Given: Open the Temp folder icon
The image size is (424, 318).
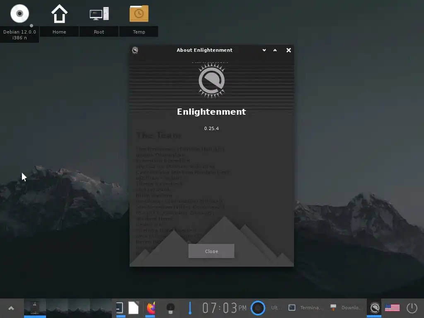Looking at the screenshot, I should pos(139,14).
